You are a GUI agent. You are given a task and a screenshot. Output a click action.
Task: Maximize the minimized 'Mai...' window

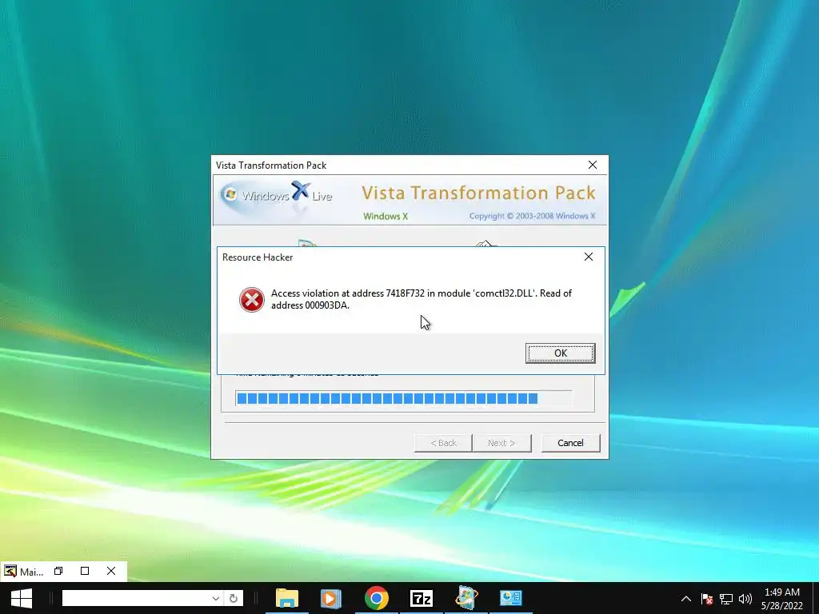85,571
